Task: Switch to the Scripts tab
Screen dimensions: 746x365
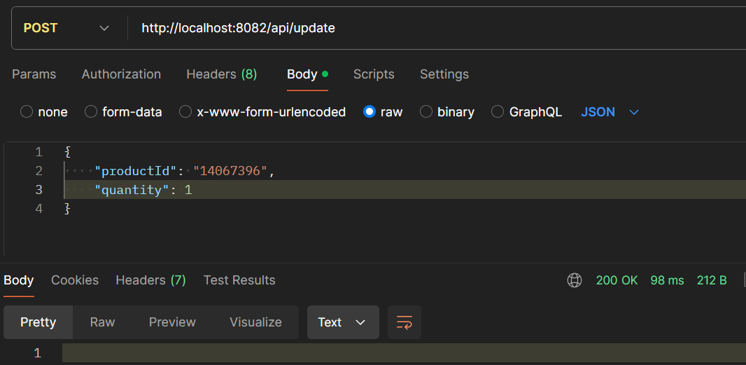Action: click(x=374, y=74)
